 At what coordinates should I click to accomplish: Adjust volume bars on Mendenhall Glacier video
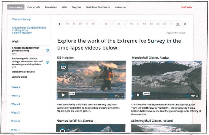[187, 96]
